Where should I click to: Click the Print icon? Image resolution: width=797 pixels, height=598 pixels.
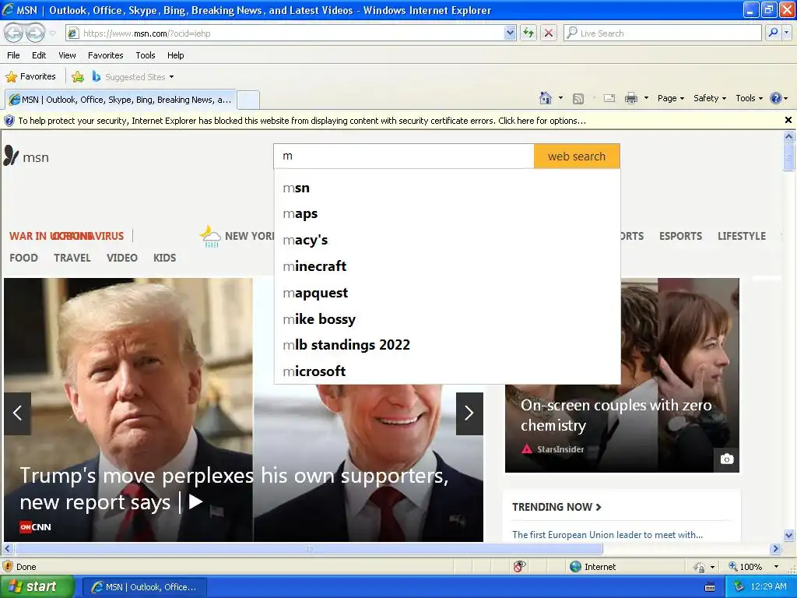[630, 99]
